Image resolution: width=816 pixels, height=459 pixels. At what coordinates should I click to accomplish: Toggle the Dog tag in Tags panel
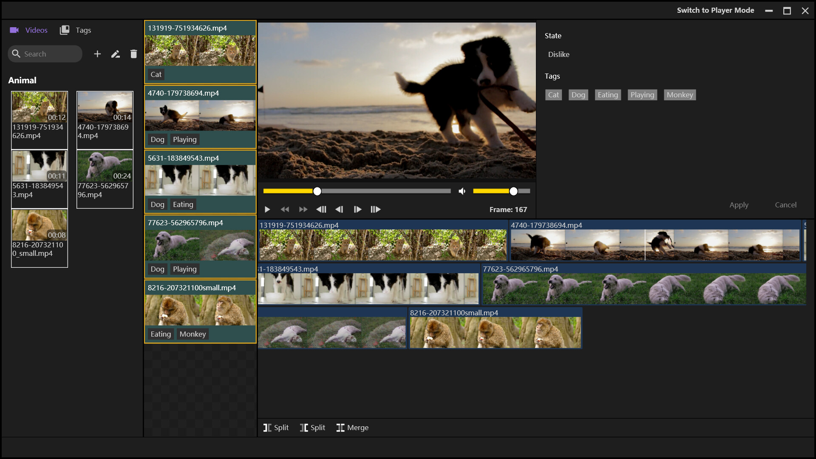click(x=578, y=95)
